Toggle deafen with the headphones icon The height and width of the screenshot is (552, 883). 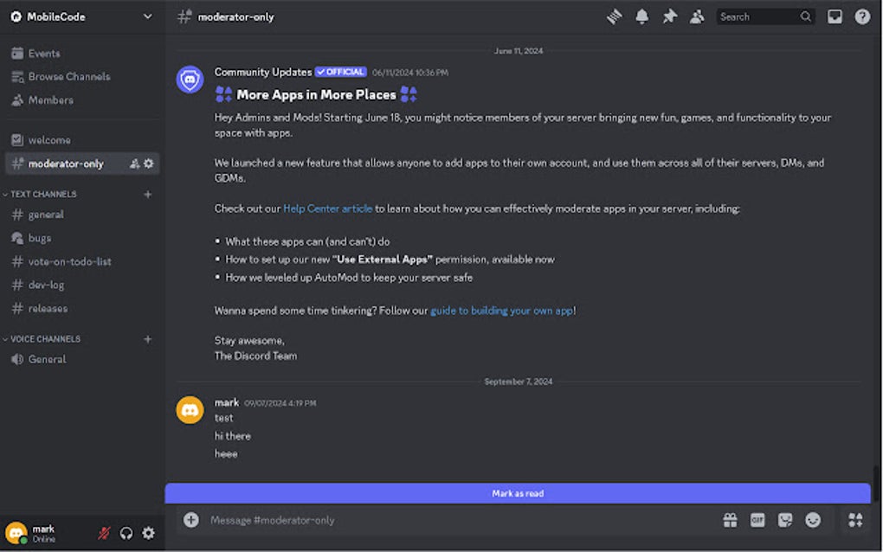coord(126,533)
